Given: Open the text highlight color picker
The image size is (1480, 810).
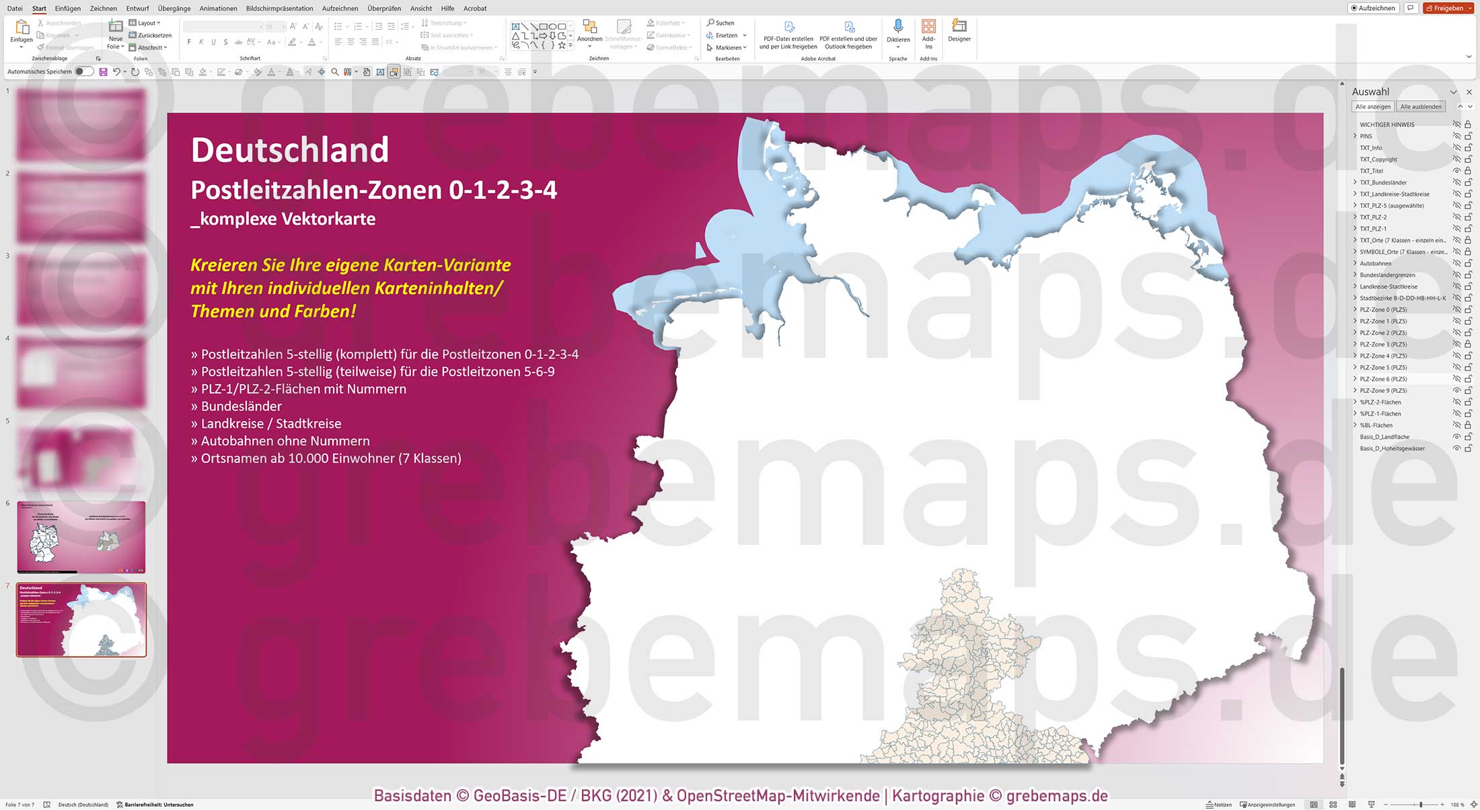Looking at the screenshot, I should point(301,42).
